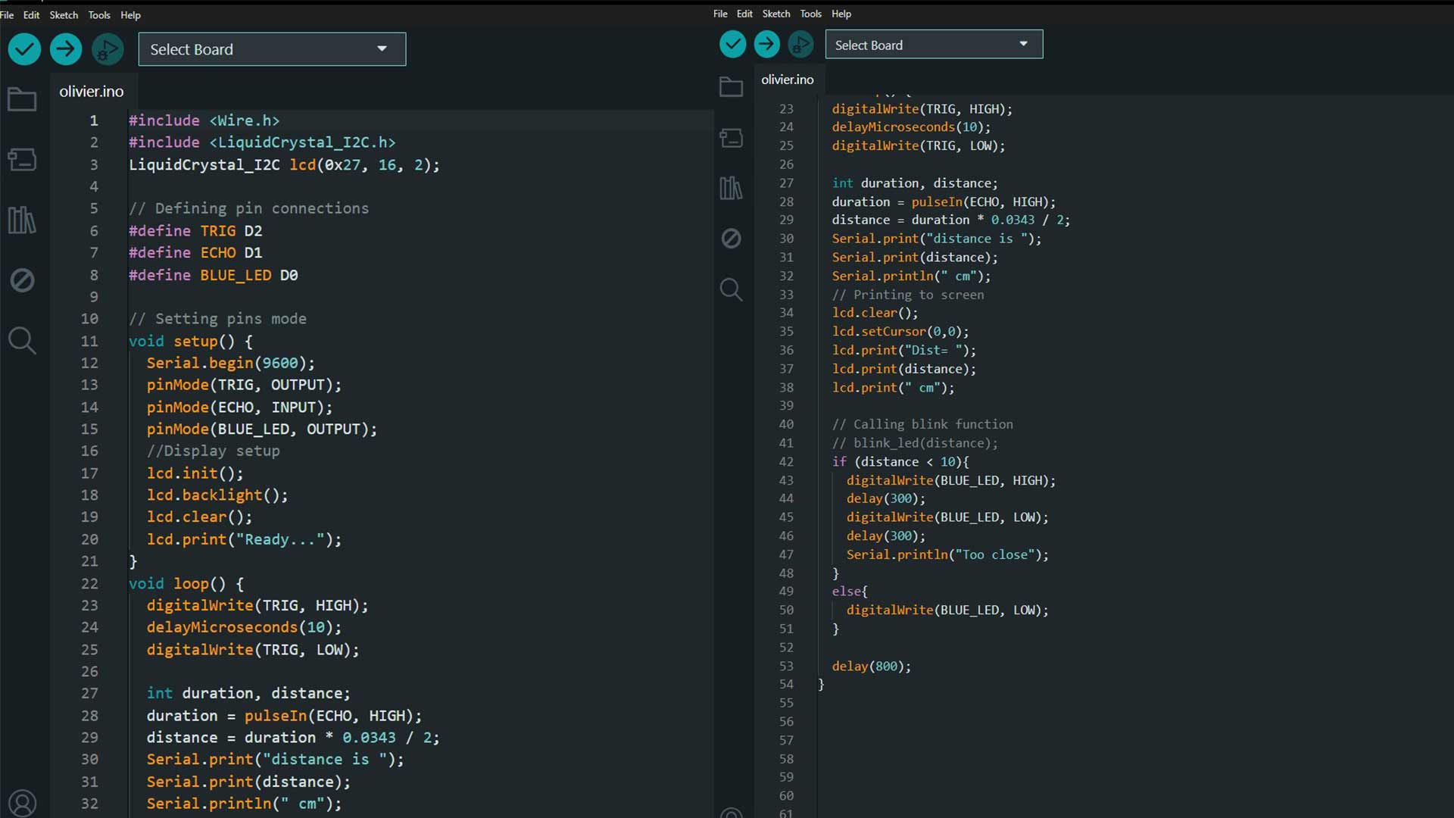Open Sketch menu in the right window
Screen dimensions: 1454x818
[x=776, y=14]
